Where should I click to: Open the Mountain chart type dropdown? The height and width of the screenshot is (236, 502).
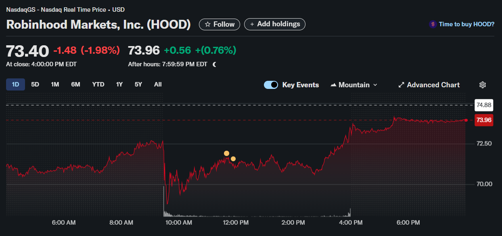[x=354, y=85]
